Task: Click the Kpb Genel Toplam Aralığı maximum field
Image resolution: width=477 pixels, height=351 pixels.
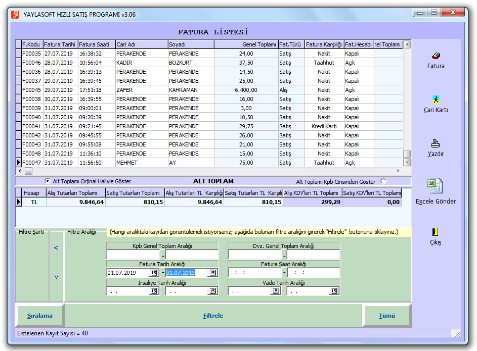Action: 192,255
